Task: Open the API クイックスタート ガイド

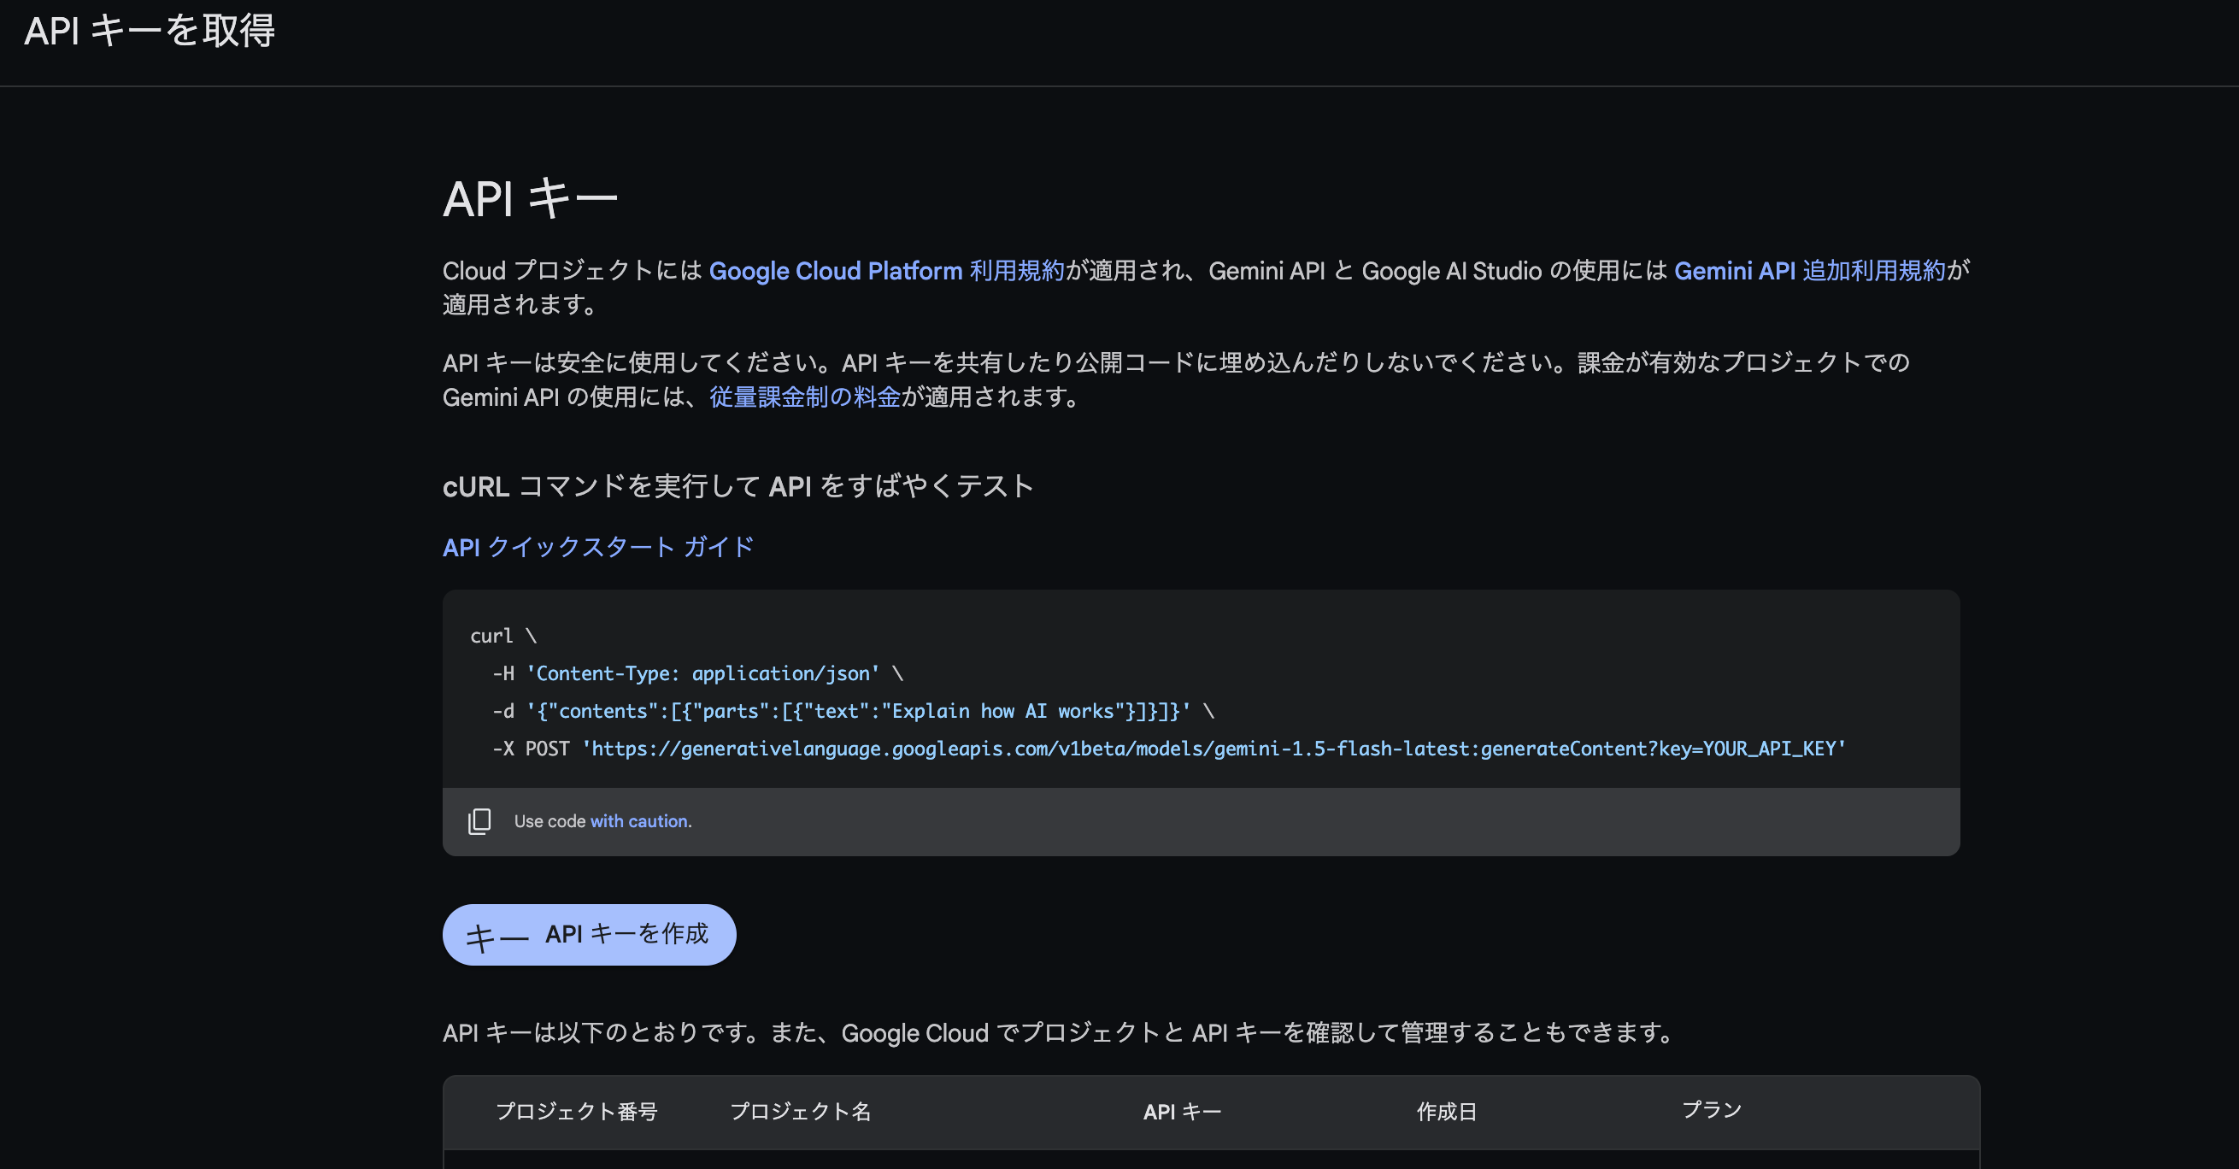Action: [597, 547]
